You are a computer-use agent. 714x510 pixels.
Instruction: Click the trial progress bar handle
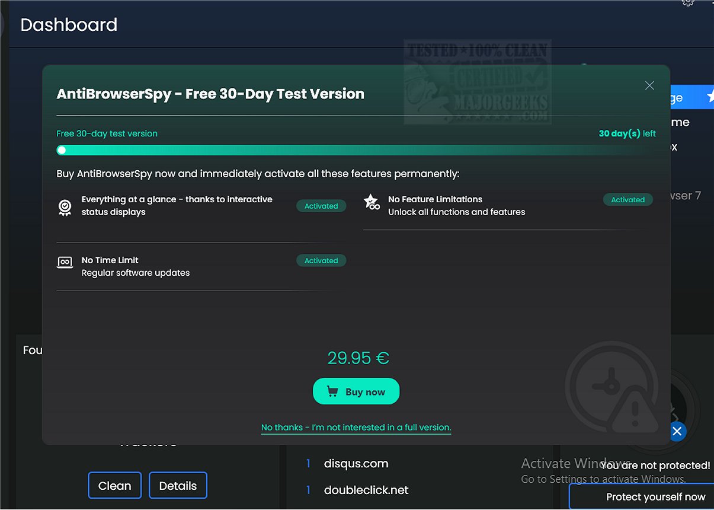(x=62, y=151)
